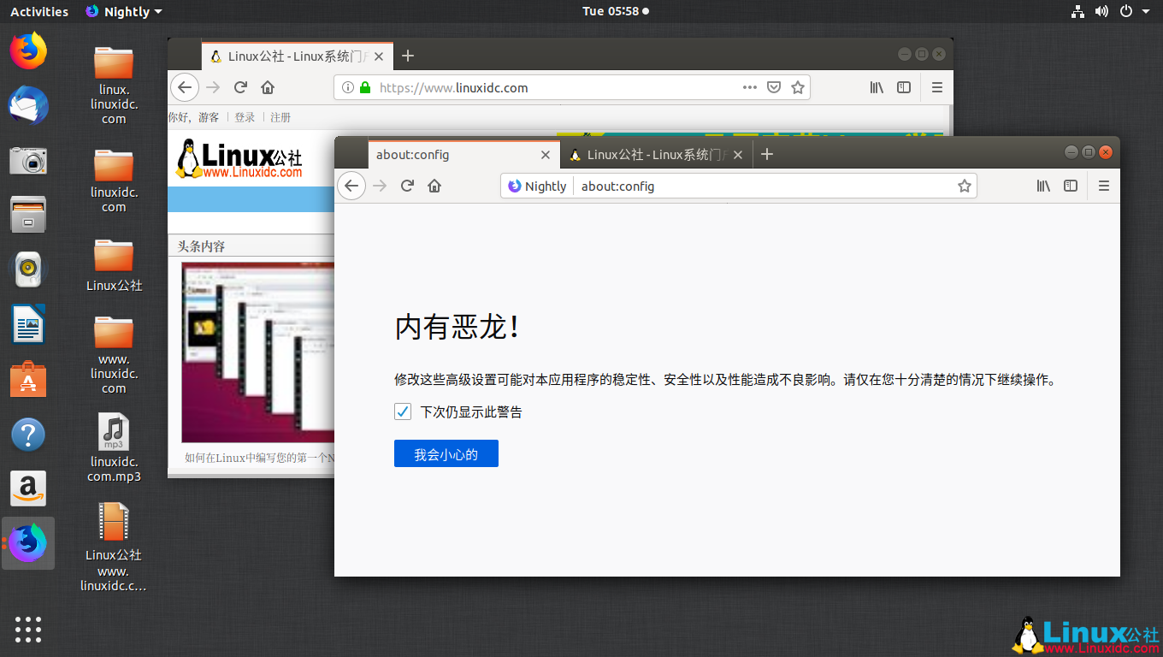This screenshot has width=1163, height=657.
Task: Click back arrow in about:config window
Action: 351,186
